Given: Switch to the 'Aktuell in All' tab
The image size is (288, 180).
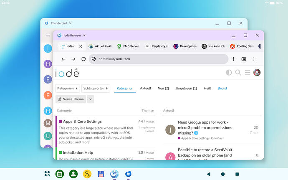Looking at the screenshot, I should (x=100, y=46).
